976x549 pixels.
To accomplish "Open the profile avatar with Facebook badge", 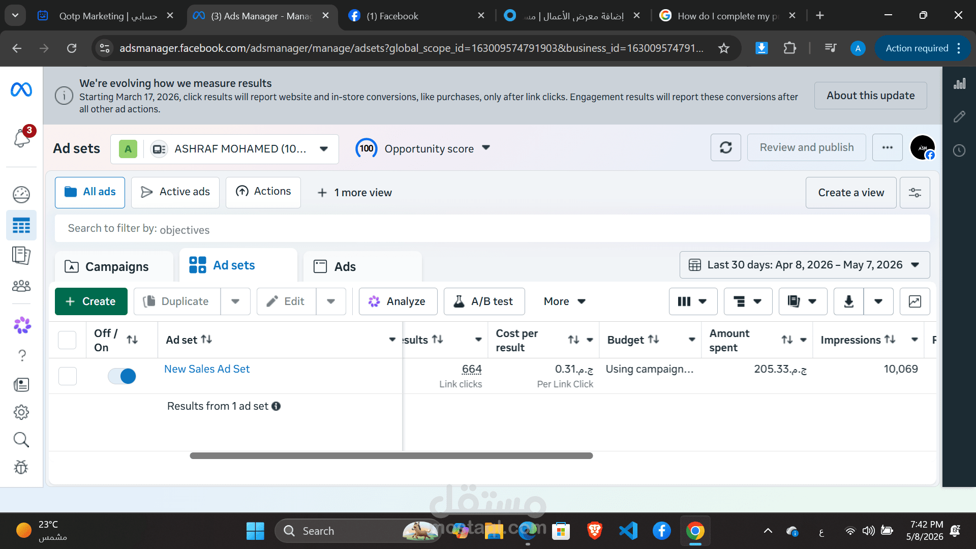I will (923, 147).
